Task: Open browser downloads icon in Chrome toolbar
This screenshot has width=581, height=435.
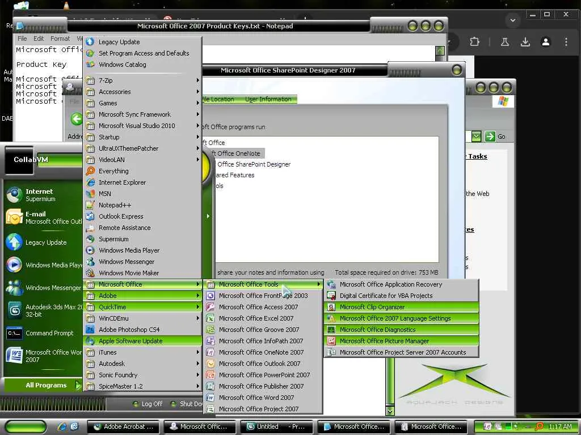Action: pyautogui.click(x=525, y=42)
